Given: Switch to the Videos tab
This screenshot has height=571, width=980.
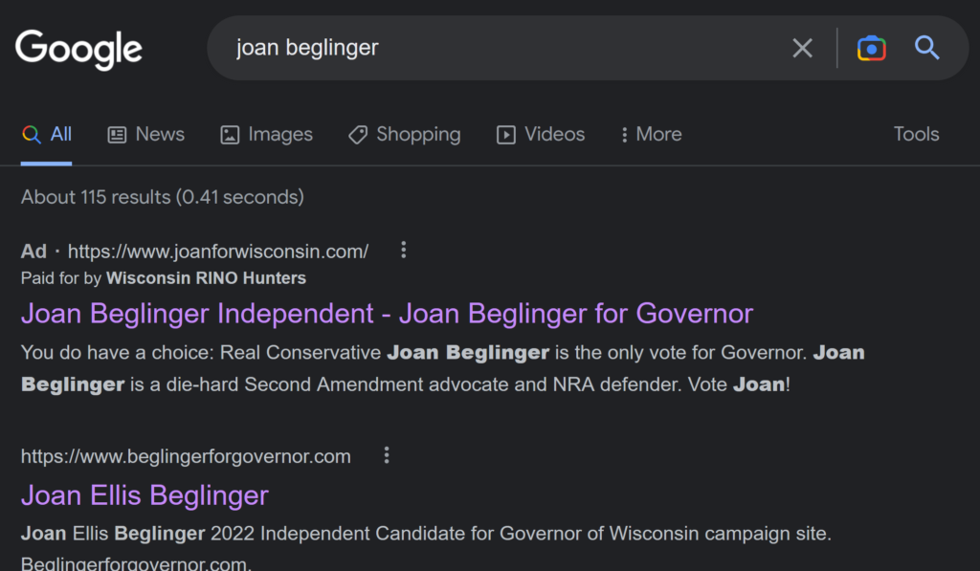Looking at the screenshot, I should [x=541, y=135].
